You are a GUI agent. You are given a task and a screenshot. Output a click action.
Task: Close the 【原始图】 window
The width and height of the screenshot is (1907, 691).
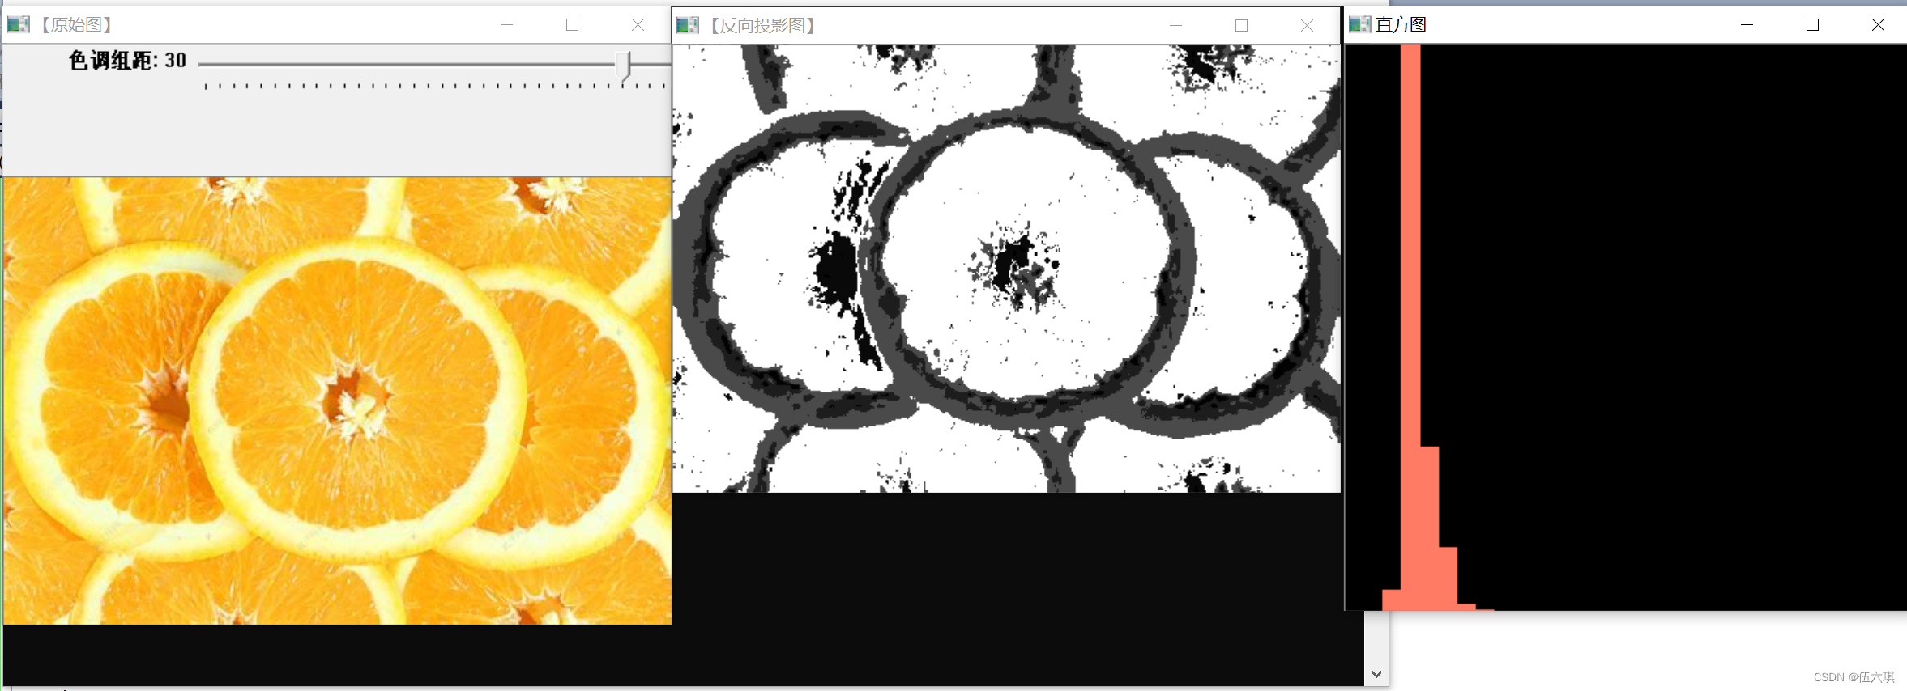click(638, 25)
